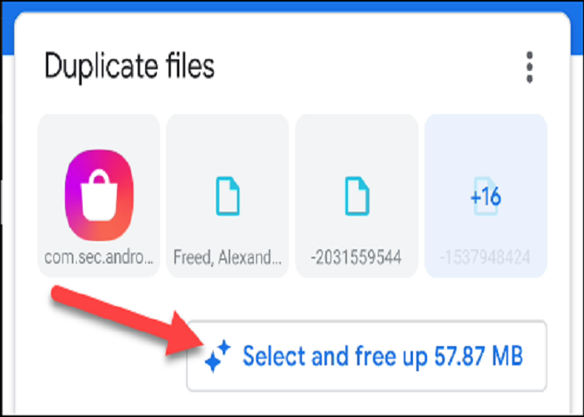Open the three-dot overflow menu

point(530,68)
